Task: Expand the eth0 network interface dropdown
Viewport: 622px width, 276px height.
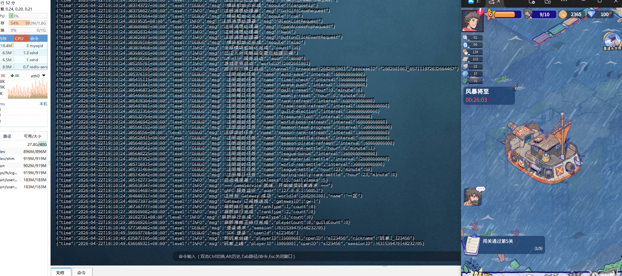Action: click(x=44, y=76)
